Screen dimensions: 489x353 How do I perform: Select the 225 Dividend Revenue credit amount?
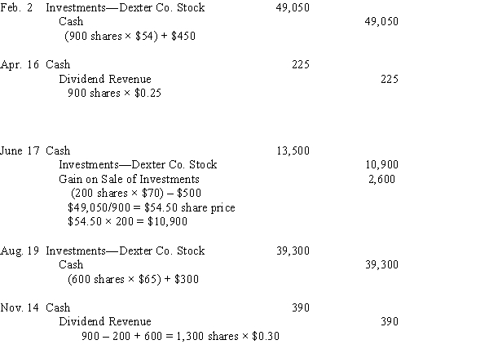pyautogui.click(x=390, y=79)
